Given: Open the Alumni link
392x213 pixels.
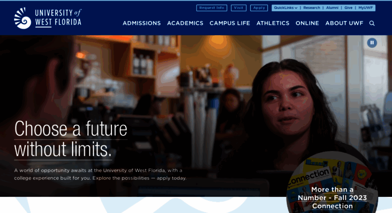Looking at the screenshot, I should tap(332, 8).
